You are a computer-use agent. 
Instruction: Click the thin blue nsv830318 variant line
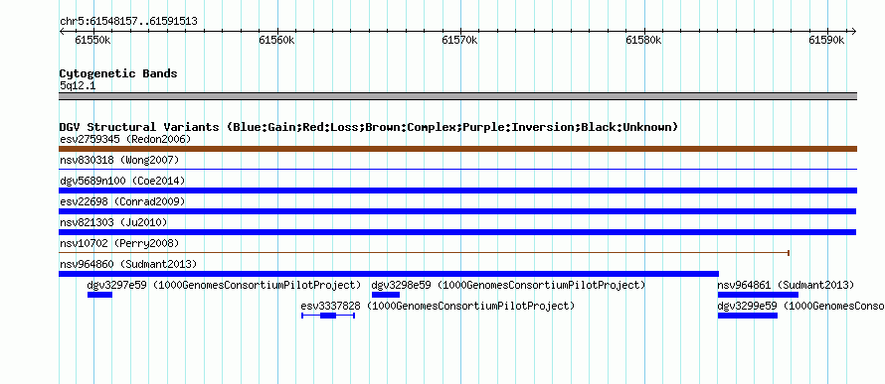457,169
